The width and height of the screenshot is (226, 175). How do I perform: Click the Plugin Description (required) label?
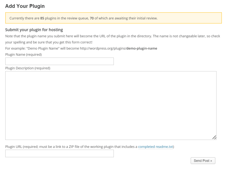[x=27, y=68]
